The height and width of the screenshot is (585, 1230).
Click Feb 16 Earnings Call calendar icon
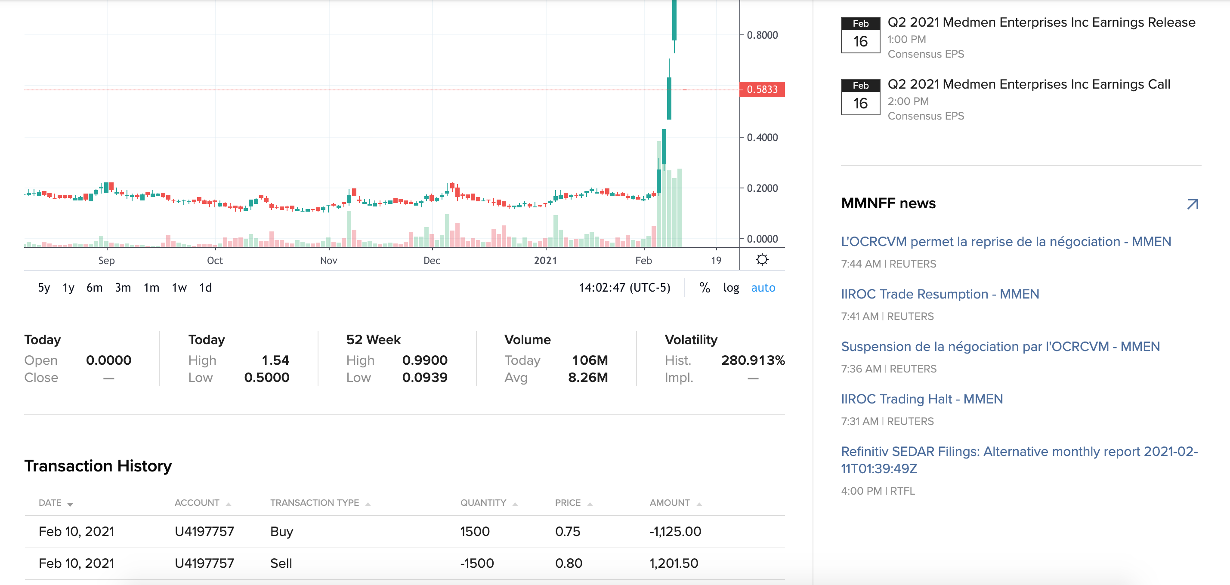coord(860,97)
